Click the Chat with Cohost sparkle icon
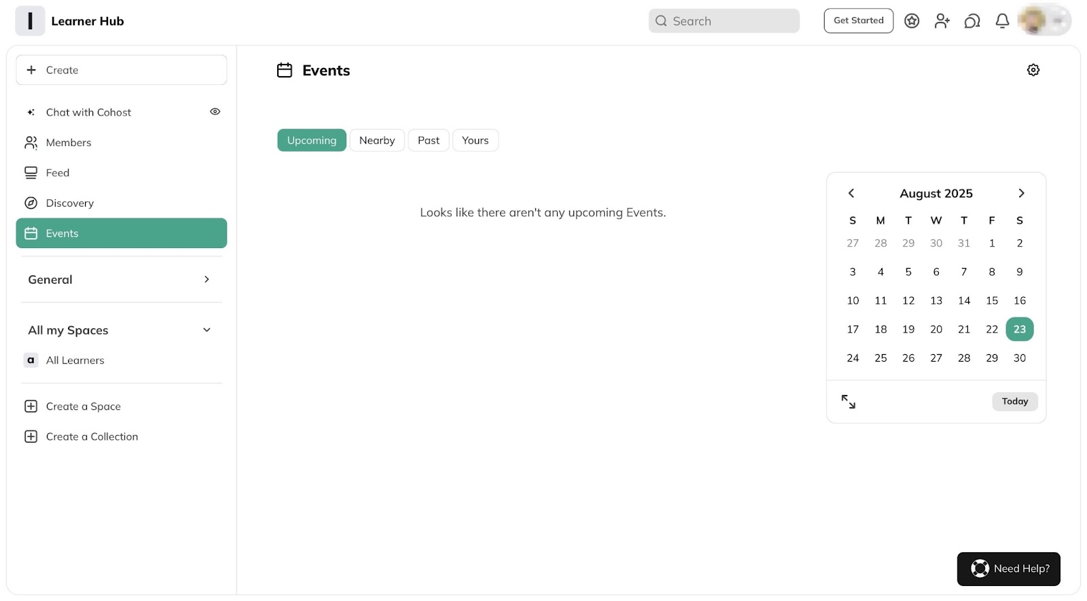Image resolution: width=1087 pixels, height=601 pixels. click(x=31, y=112)
